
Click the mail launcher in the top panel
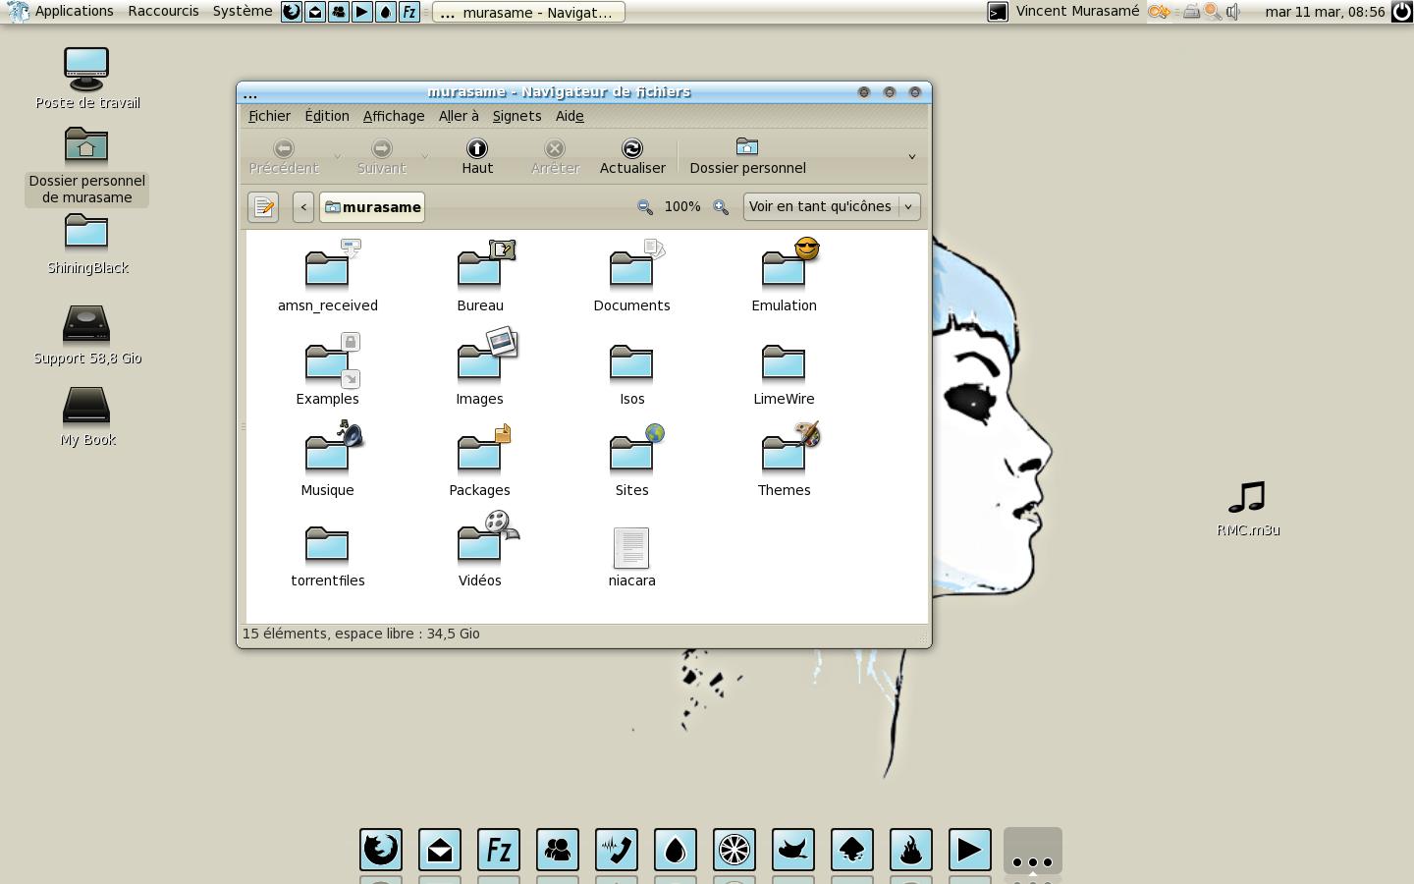tap(315, 12)
